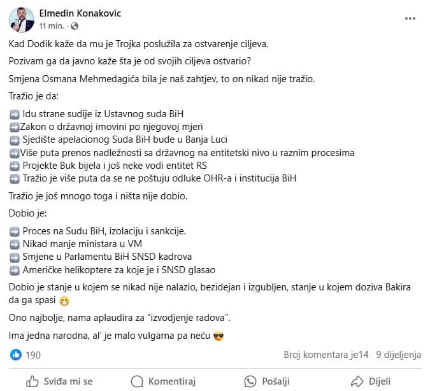Open the 11 min. post timestamp
The height and width of the screenshot is (391, 430).
click(52, 25)
